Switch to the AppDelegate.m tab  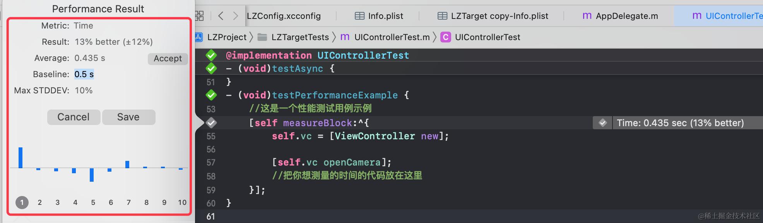click(620, 16)
